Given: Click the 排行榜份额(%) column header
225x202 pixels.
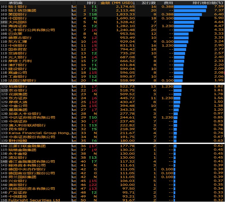Looking at the screenshot, I should pos(208,3).
